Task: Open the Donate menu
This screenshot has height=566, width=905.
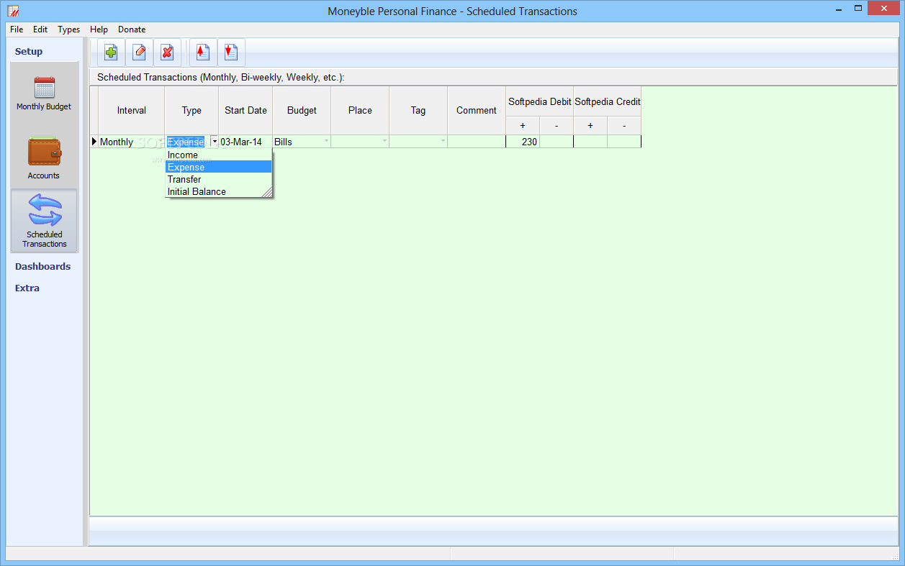Action: pos(132,29)
